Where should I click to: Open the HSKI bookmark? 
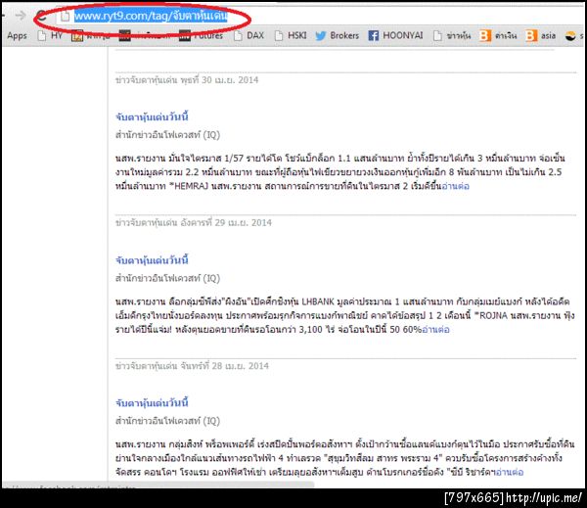tap(291, 36)
